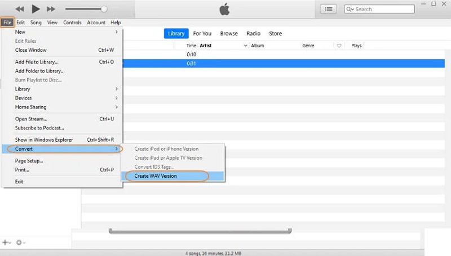
Task: Choose Open Stream option
Action: click(62, 119)
